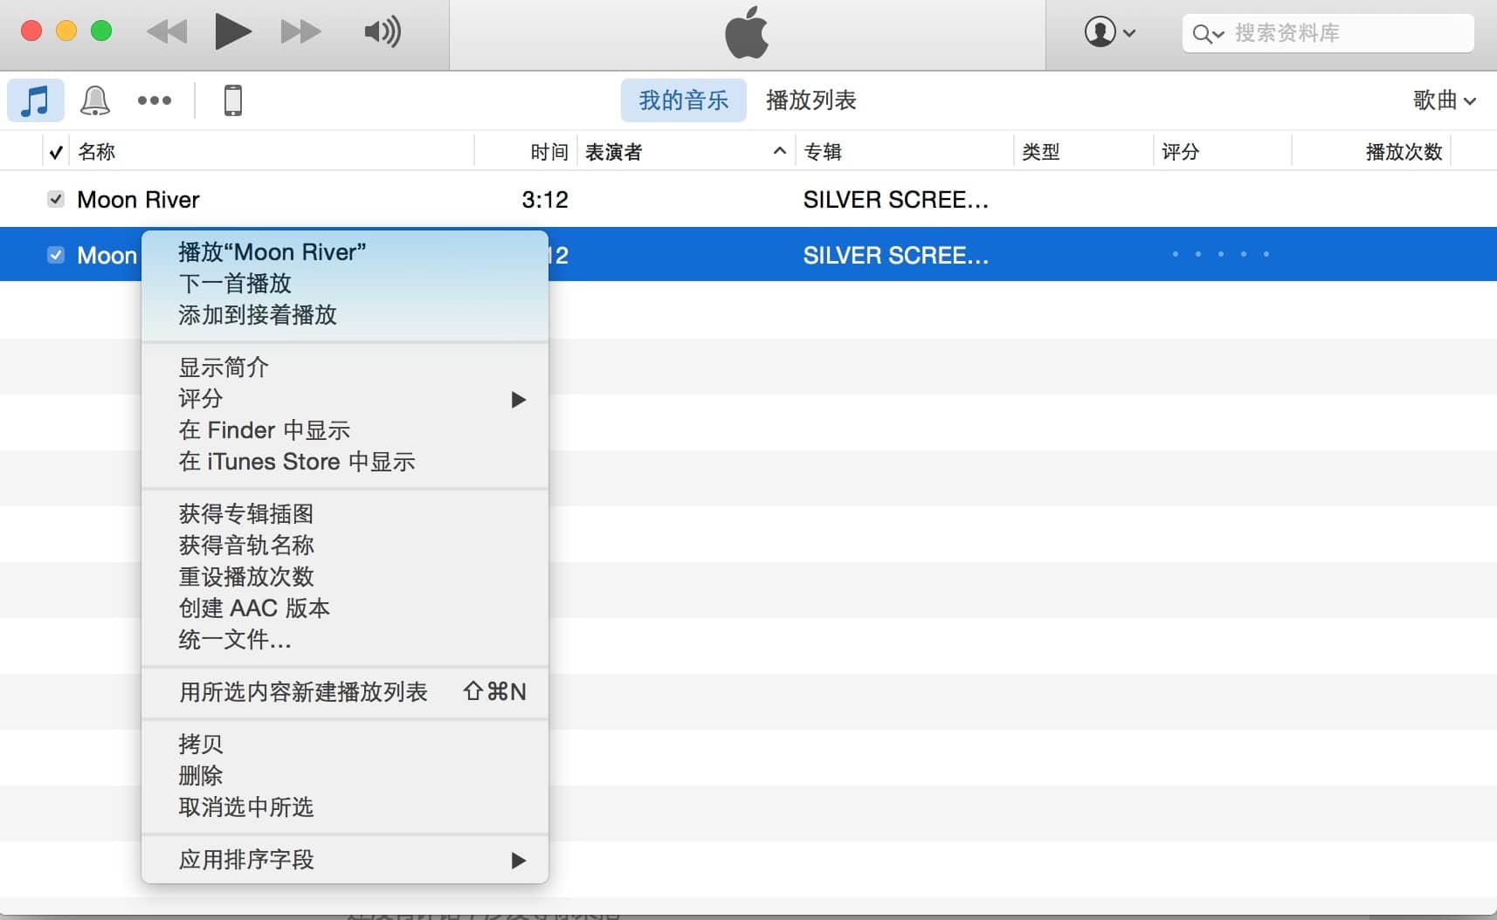Screen dimensions: 1497x920
Task: Click first row's SILVER SCREE... album
Action: pyautogui.click(x=896, y=200)
